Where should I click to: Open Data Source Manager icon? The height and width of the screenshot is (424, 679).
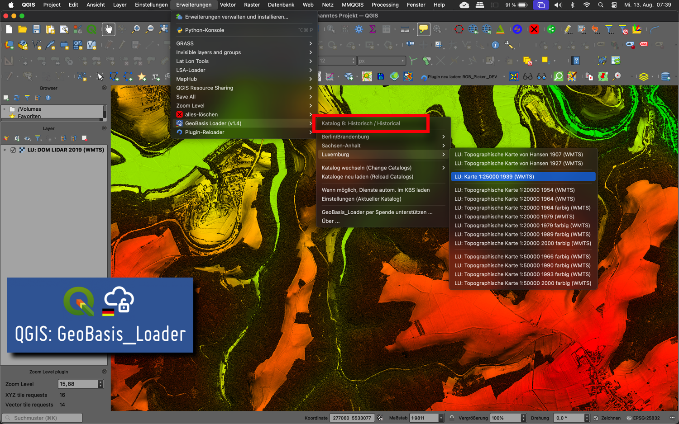point(9,45)
